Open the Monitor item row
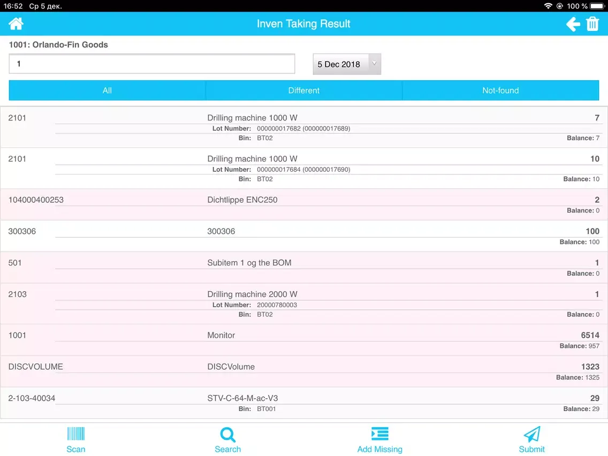The image size is (608, 456). point(303,340)
